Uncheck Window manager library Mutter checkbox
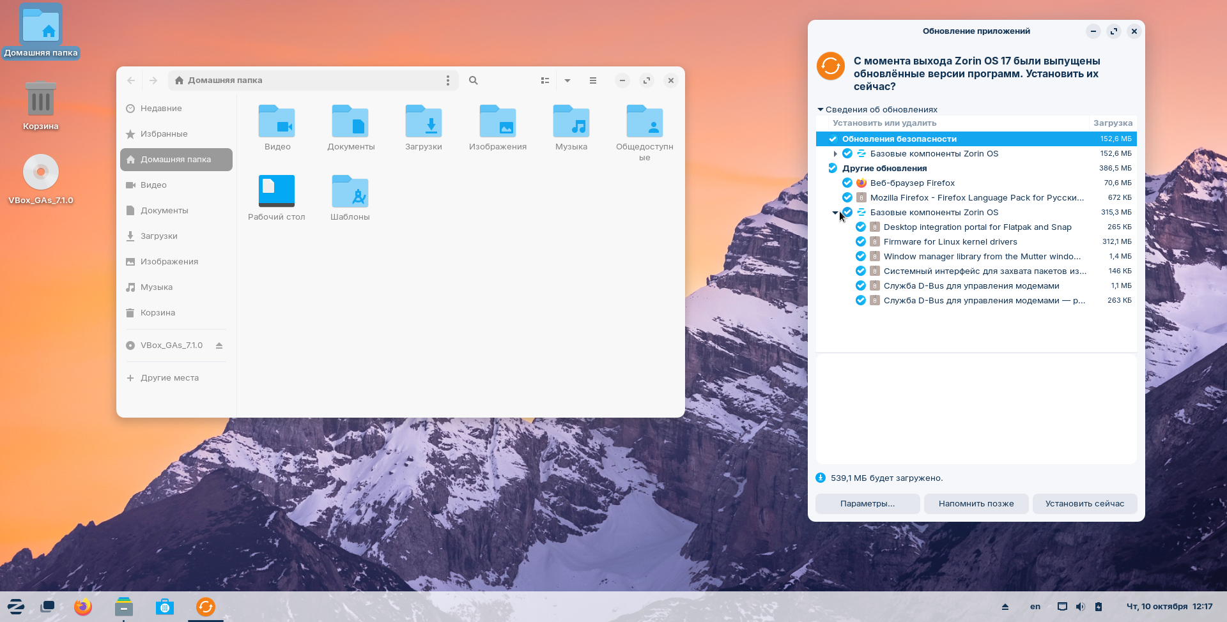 [x=861, y=256]
